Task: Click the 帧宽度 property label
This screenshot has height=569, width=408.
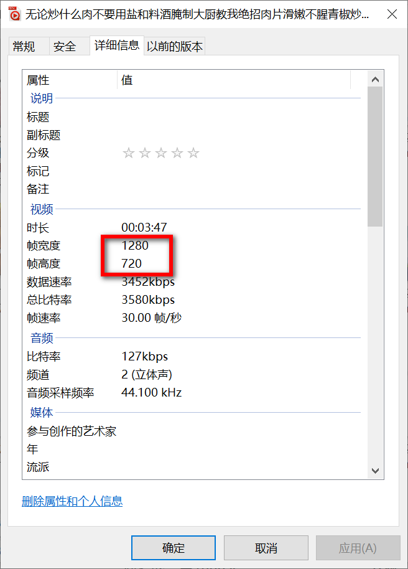Action: [x=44, y=246]
